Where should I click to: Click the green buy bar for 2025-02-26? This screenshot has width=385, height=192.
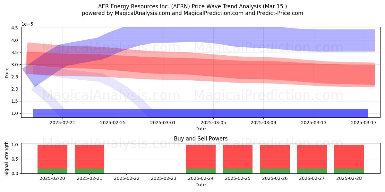(x=275, y=171)
